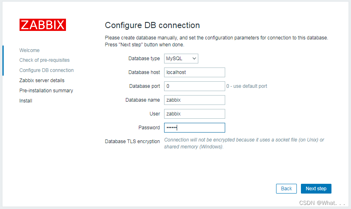Viewport: 351px width, 209px height.
Task: Click the User input field
Action: click(195, 114)
